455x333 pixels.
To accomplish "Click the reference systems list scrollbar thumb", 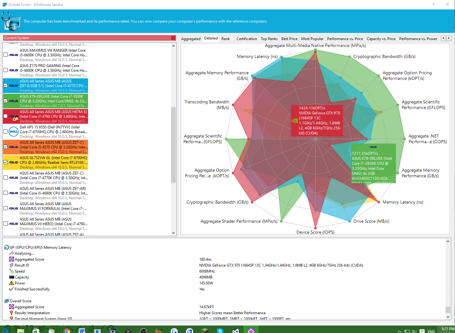I will (174, 145).
